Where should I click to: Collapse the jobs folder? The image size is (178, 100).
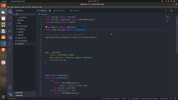pos(24,23)
